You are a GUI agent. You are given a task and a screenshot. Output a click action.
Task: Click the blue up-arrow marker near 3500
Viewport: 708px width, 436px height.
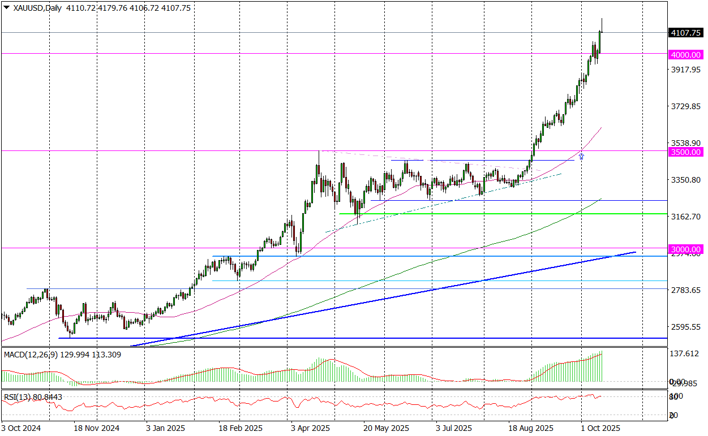pos(581,156)
